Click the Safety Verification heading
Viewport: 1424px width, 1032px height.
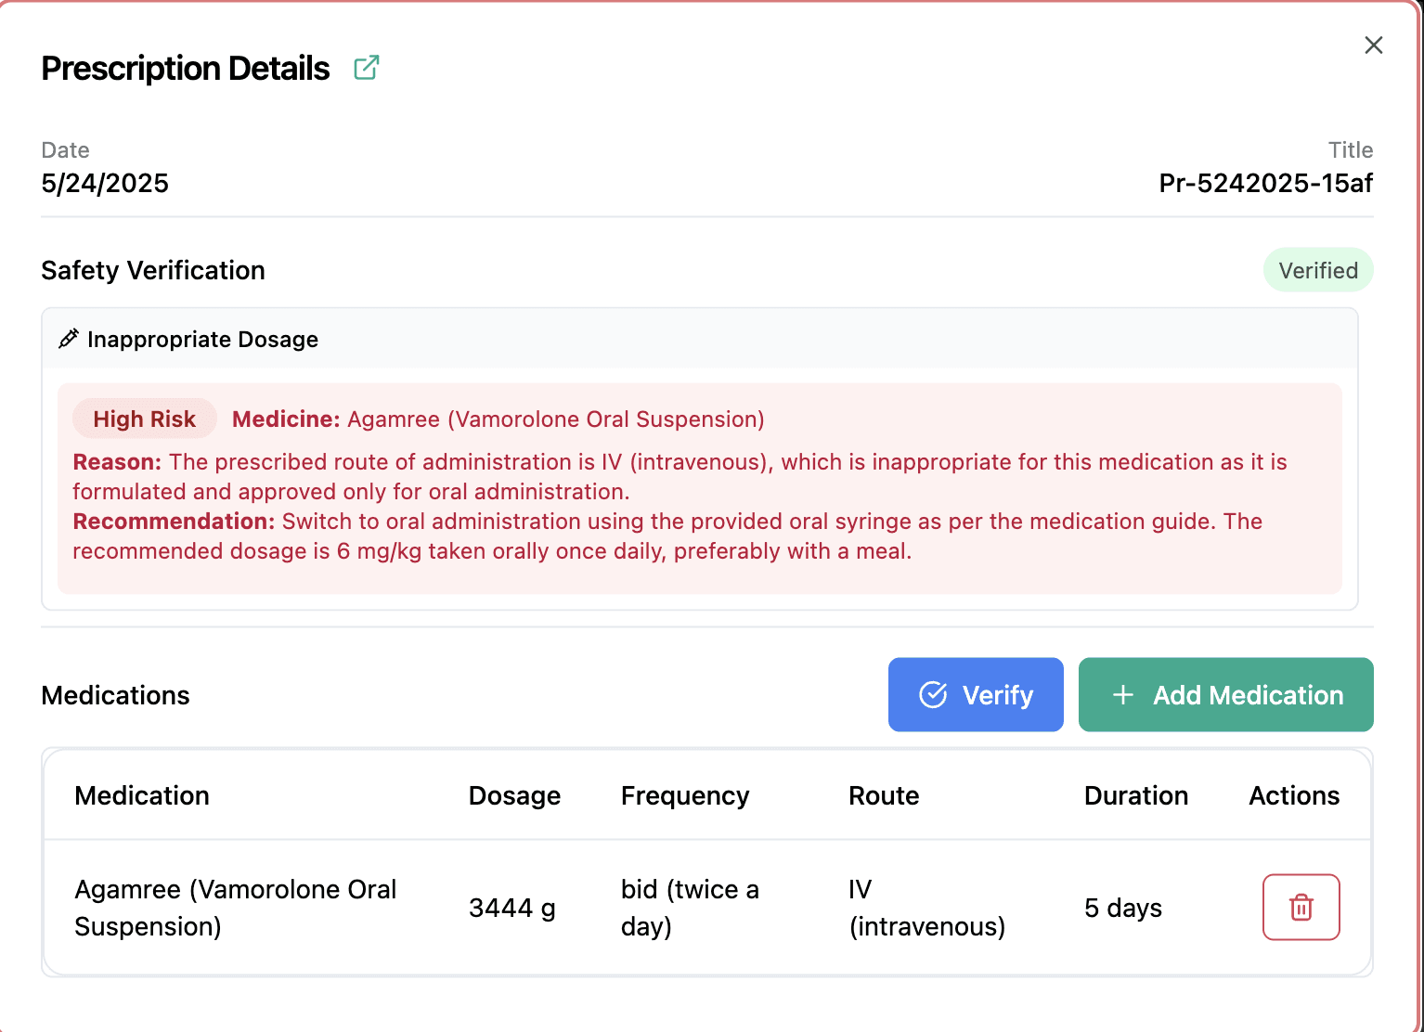tap(153, 270)
